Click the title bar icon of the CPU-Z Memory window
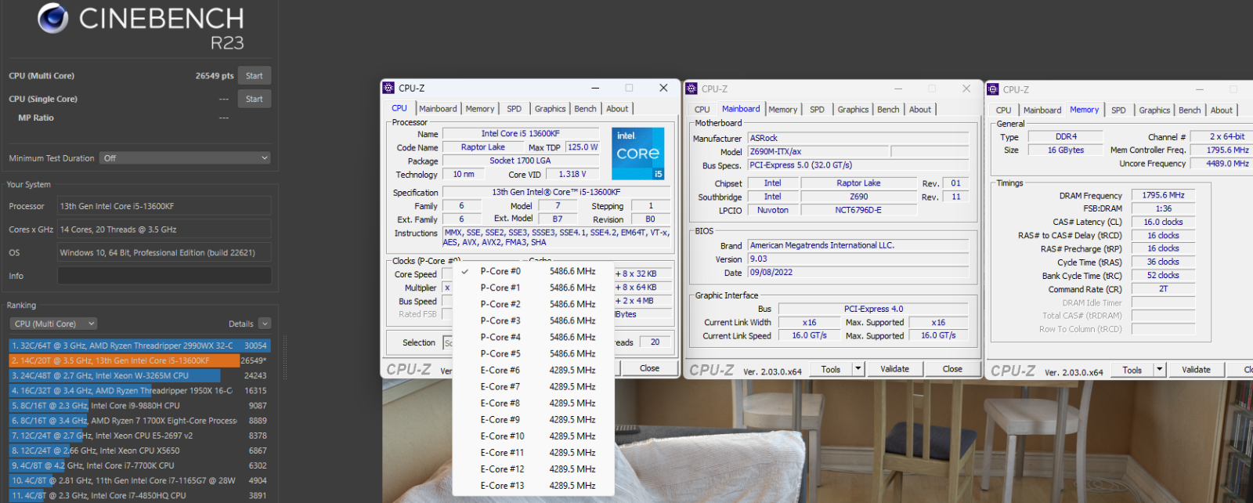 [x=993, y=89]
